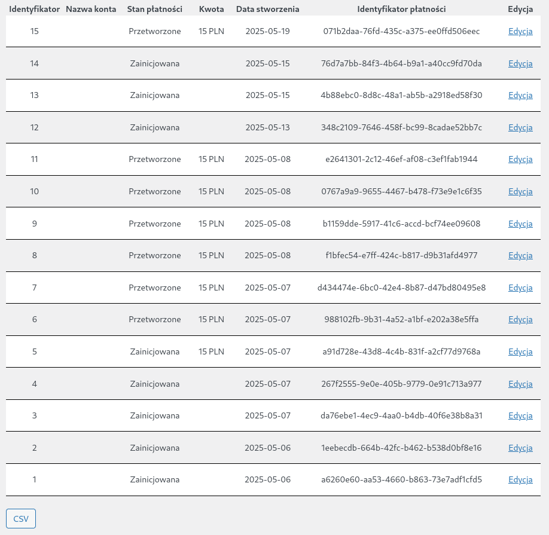Open Edycja link for payment 7
Screen dimensions: 549x535
(x=520, y=288)
